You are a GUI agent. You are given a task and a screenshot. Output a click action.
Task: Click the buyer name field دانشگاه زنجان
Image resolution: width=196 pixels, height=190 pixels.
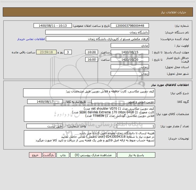(97, 32)
